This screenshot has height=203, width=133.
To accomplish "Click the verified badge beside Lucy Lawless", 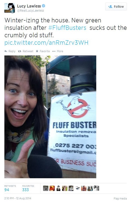I will 44,6.
